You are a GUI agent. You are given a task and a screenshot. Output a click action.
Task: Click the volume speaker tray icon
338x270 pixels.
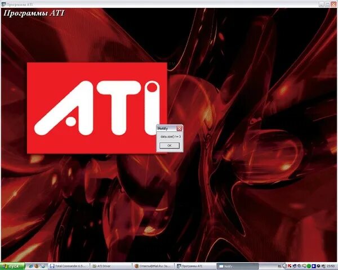(323, 266)
